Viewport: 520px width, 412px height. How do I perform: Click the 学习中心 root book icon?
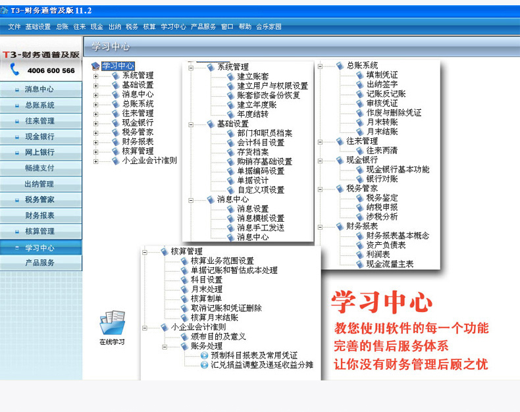click(x=95, y=66)
